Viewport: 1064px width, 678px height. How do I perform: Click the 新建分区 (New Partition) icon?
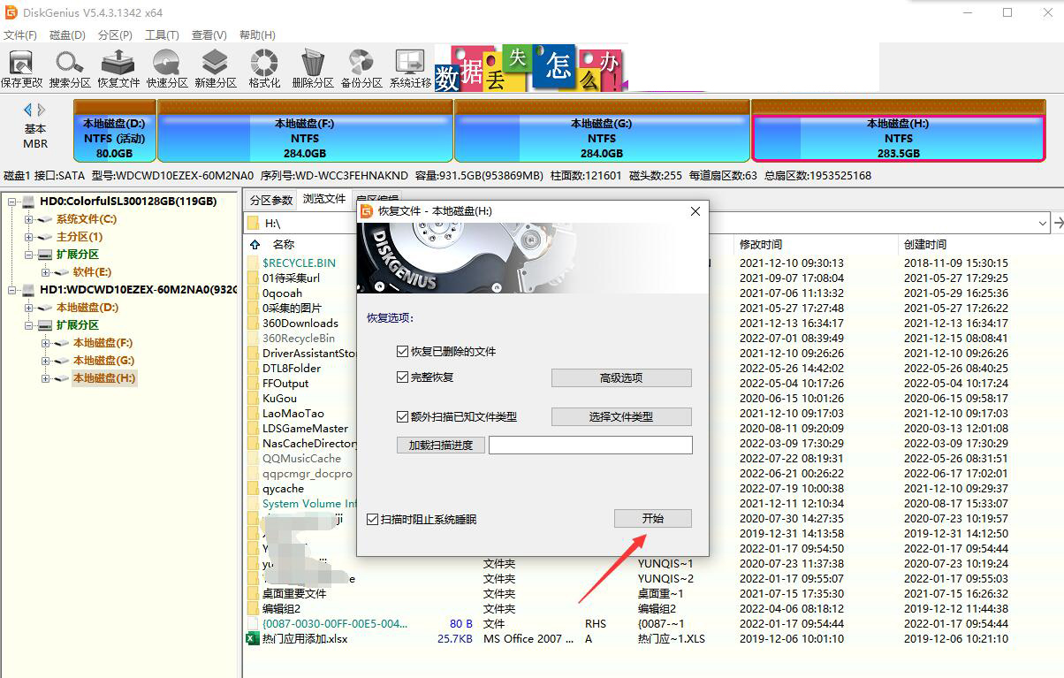(x=216, y=68)
